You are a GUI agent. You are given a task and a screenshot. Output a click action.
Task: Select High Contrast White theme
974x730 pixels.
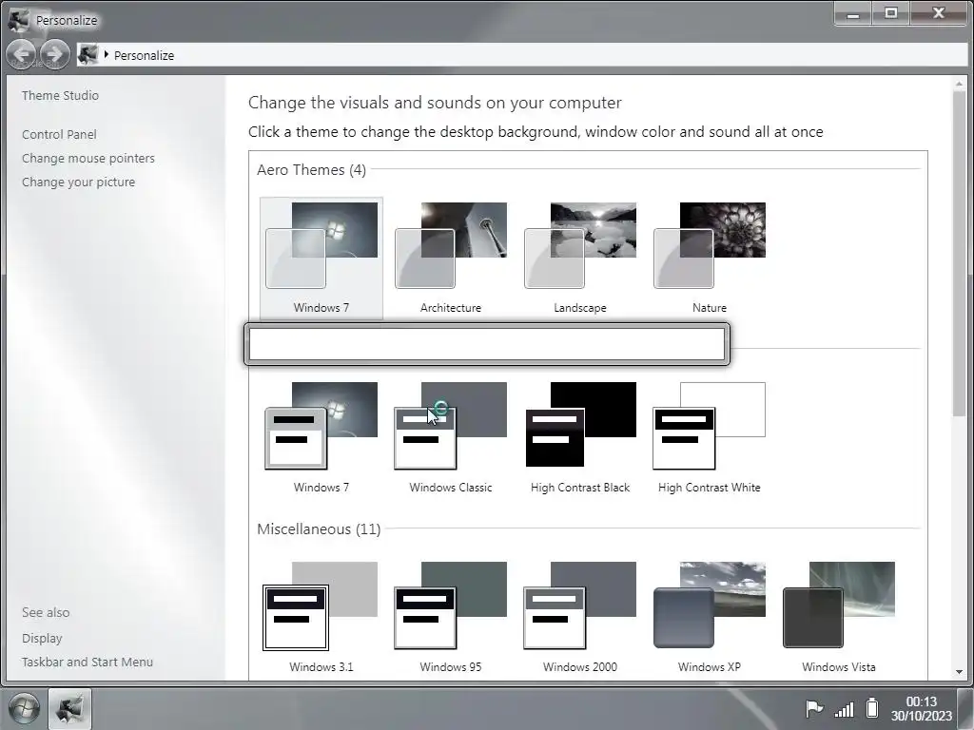[709, 437]
